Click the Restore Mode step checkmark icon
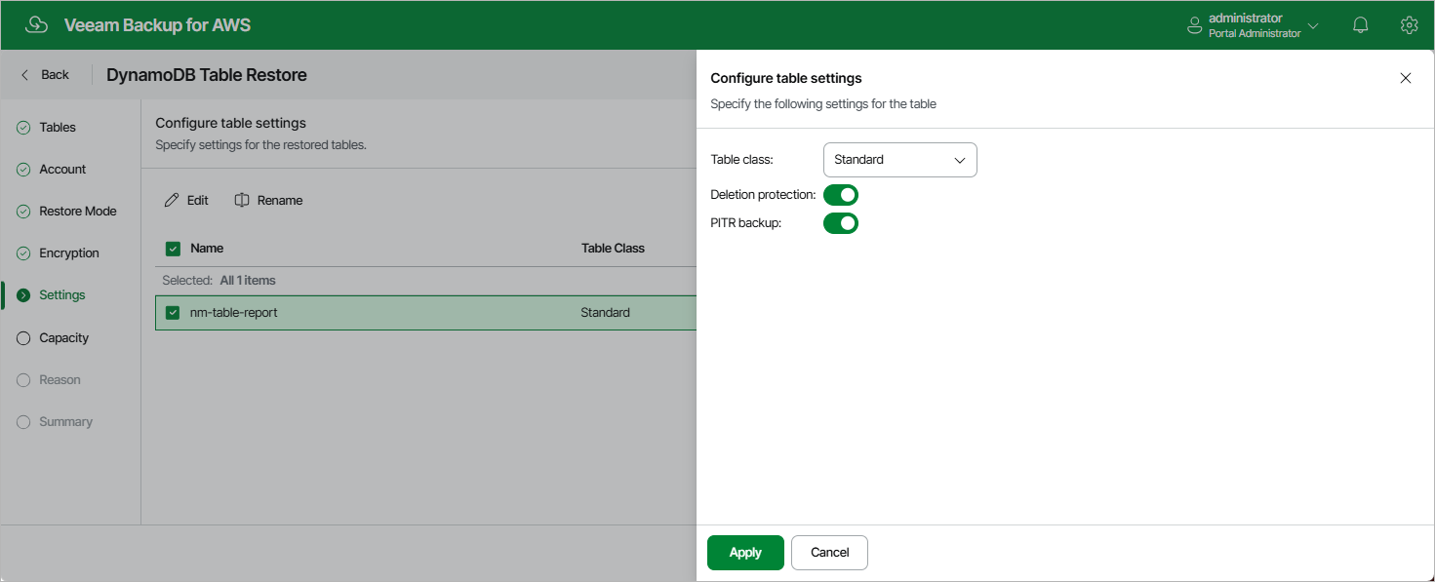Viewport: 1435px width, 582px height. pos(23,212)
